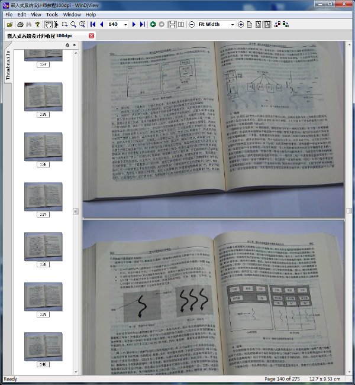Open the File menu
Image resolution: width=355 pixels, height=385 pixels.
pyautogui.click(x=9, y=14)
